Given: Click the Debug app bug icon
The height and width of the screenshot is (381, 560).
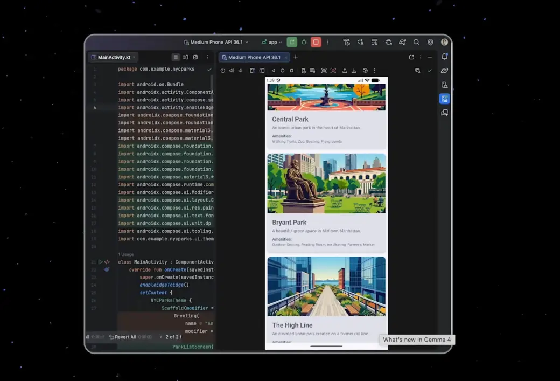Looking at the screenshot, I should [304, 42].
